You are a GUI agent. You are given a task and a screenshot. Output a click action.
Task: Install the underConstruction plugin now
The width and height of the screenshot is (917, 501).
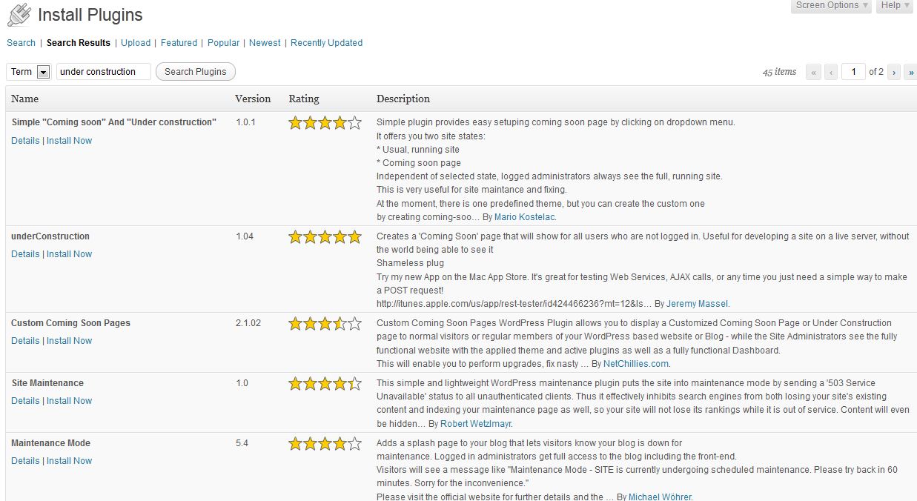click(x=69, y=254)
